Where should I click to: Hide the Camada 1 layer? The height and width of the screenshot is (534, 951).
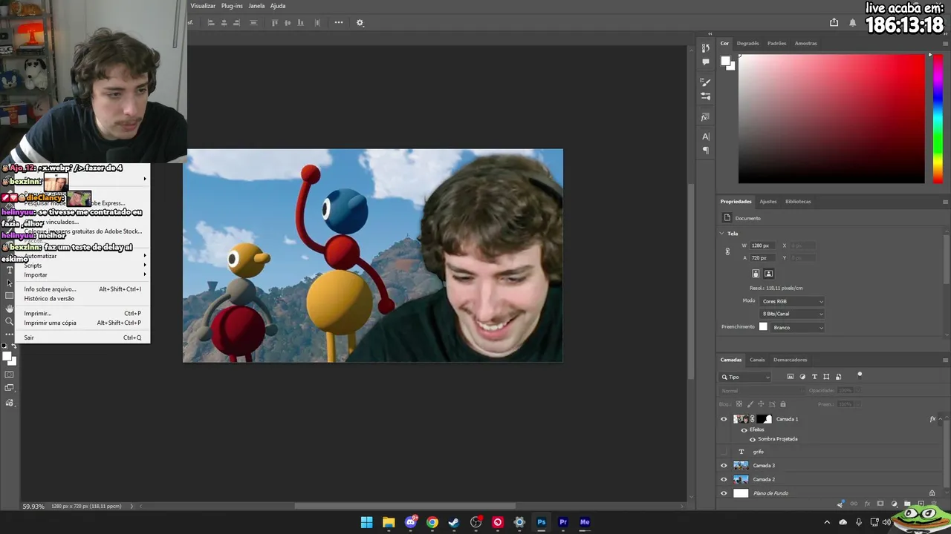pos(724,419)
